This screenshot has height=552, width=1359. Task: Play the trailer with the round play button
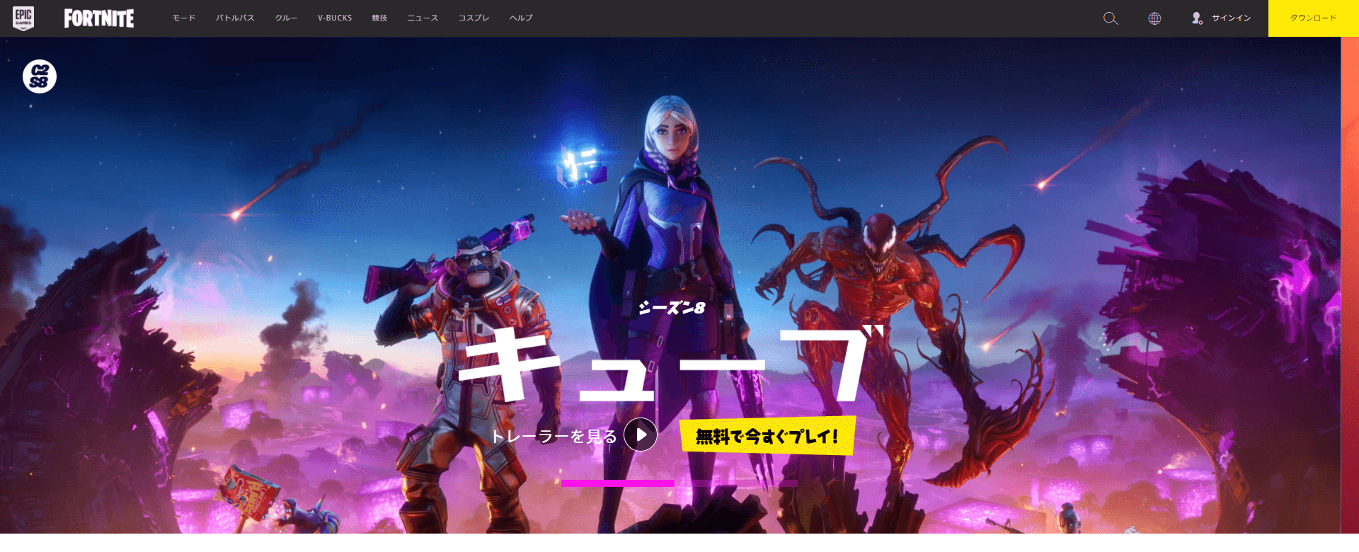pos(641,435)
